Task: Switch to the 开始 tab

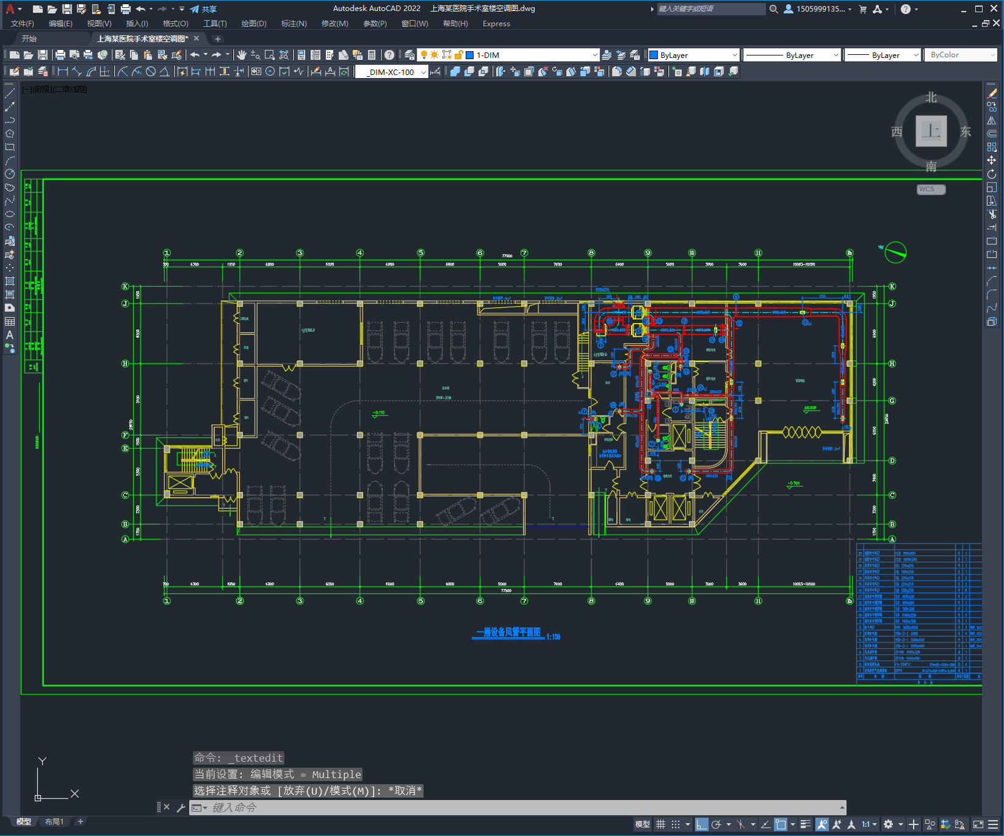Action: (x=29, y=38)
